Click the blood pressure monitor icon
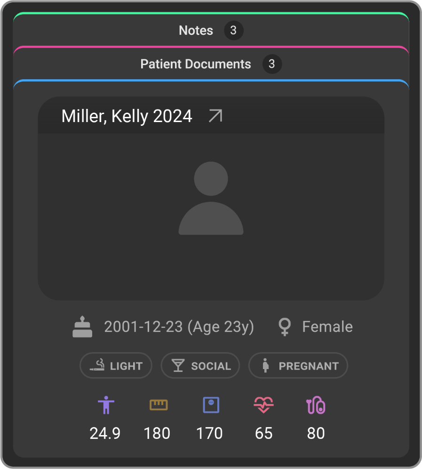422x469 pixels. click(x=316, y=405)
